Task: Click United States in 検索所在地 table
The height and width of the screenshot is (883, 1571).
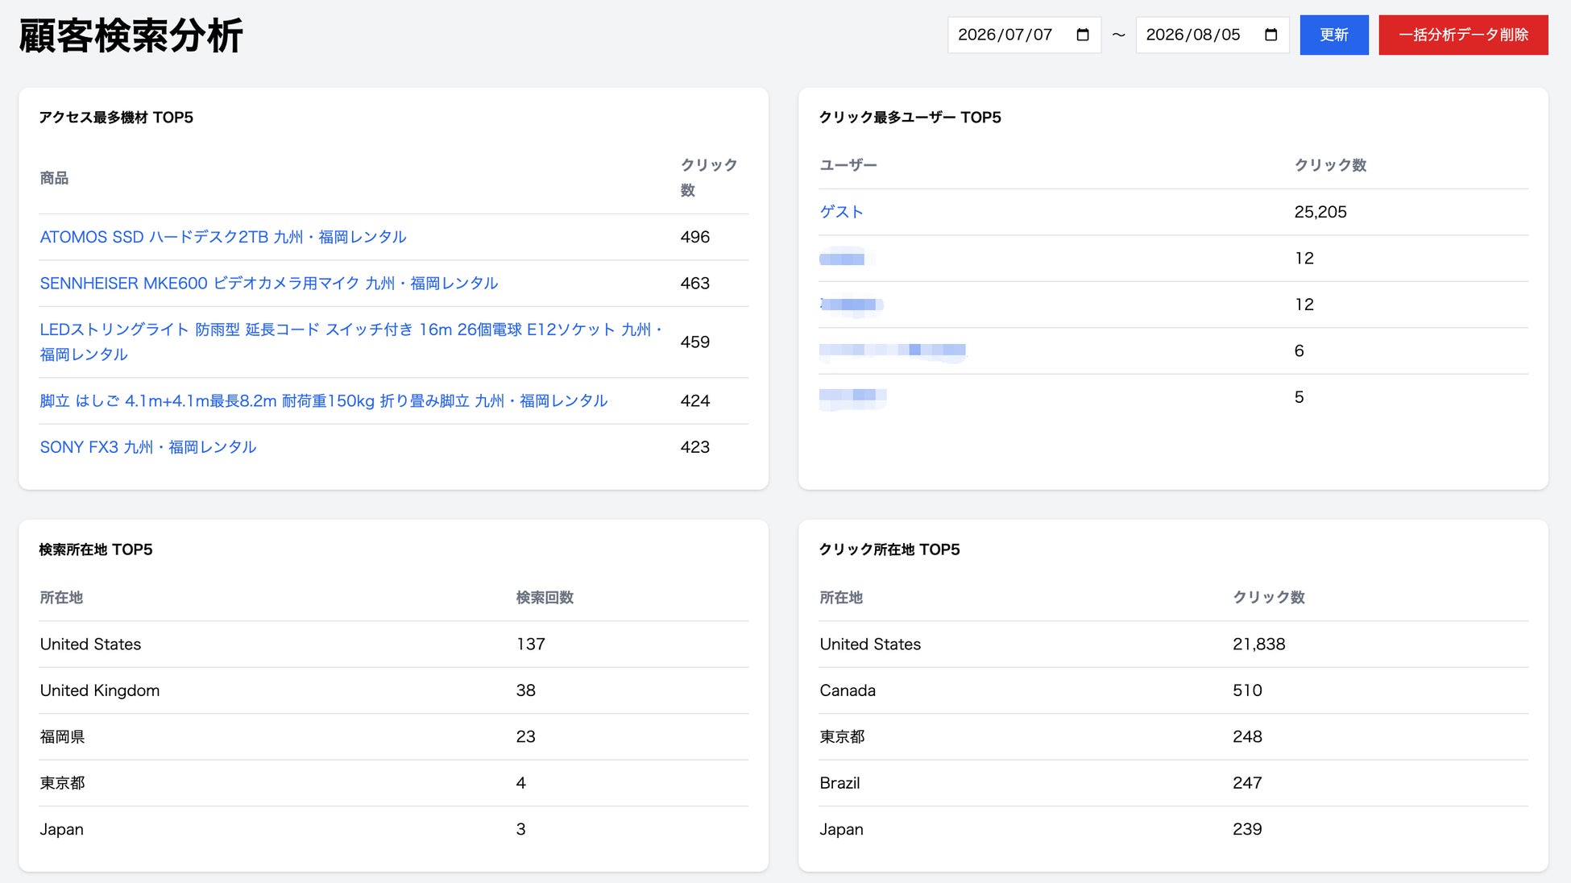Action: pos(90,644)
